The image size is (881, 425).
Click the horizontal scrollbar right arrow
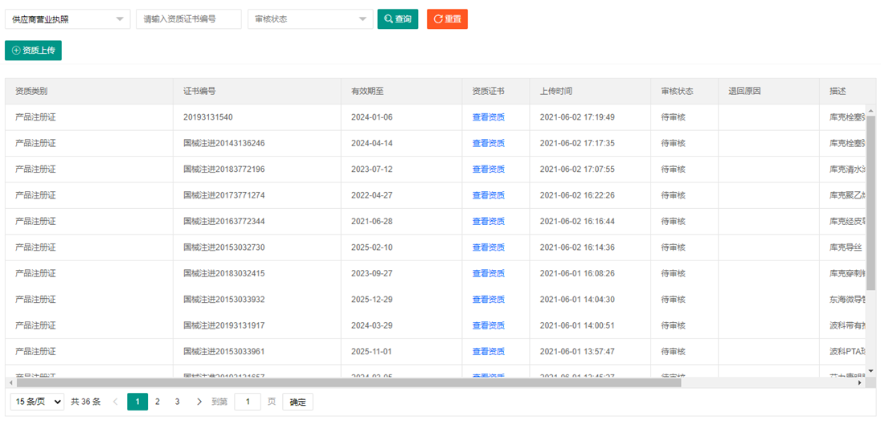point(859,383)
